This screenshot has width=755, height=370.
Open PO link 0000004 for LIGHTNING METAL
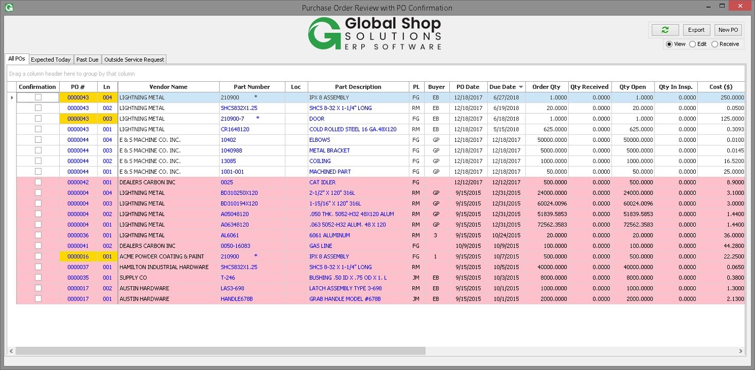[x=79, y=193]
